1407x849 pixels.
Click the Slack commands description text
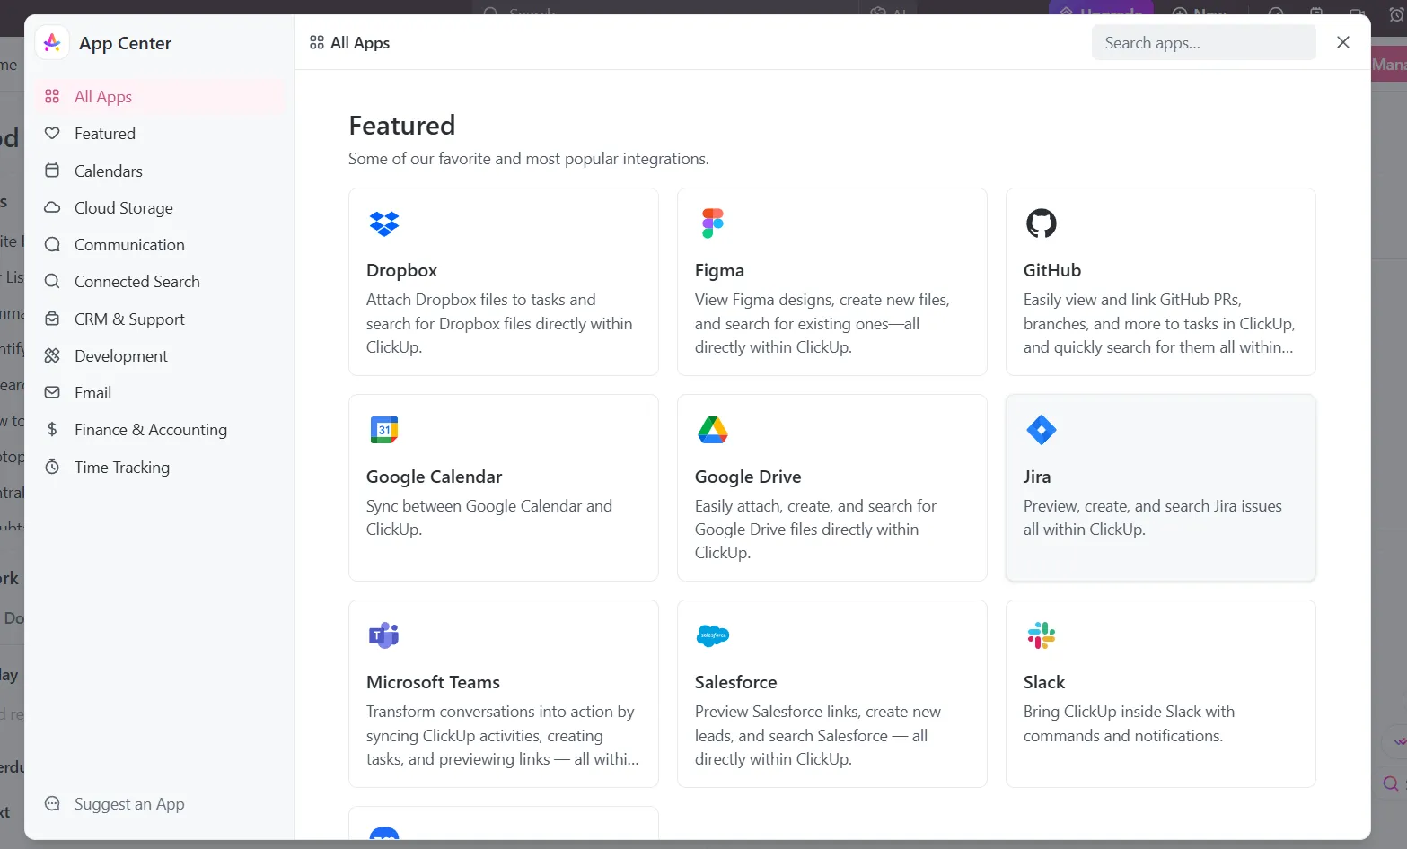click(x=1129, y=723)
